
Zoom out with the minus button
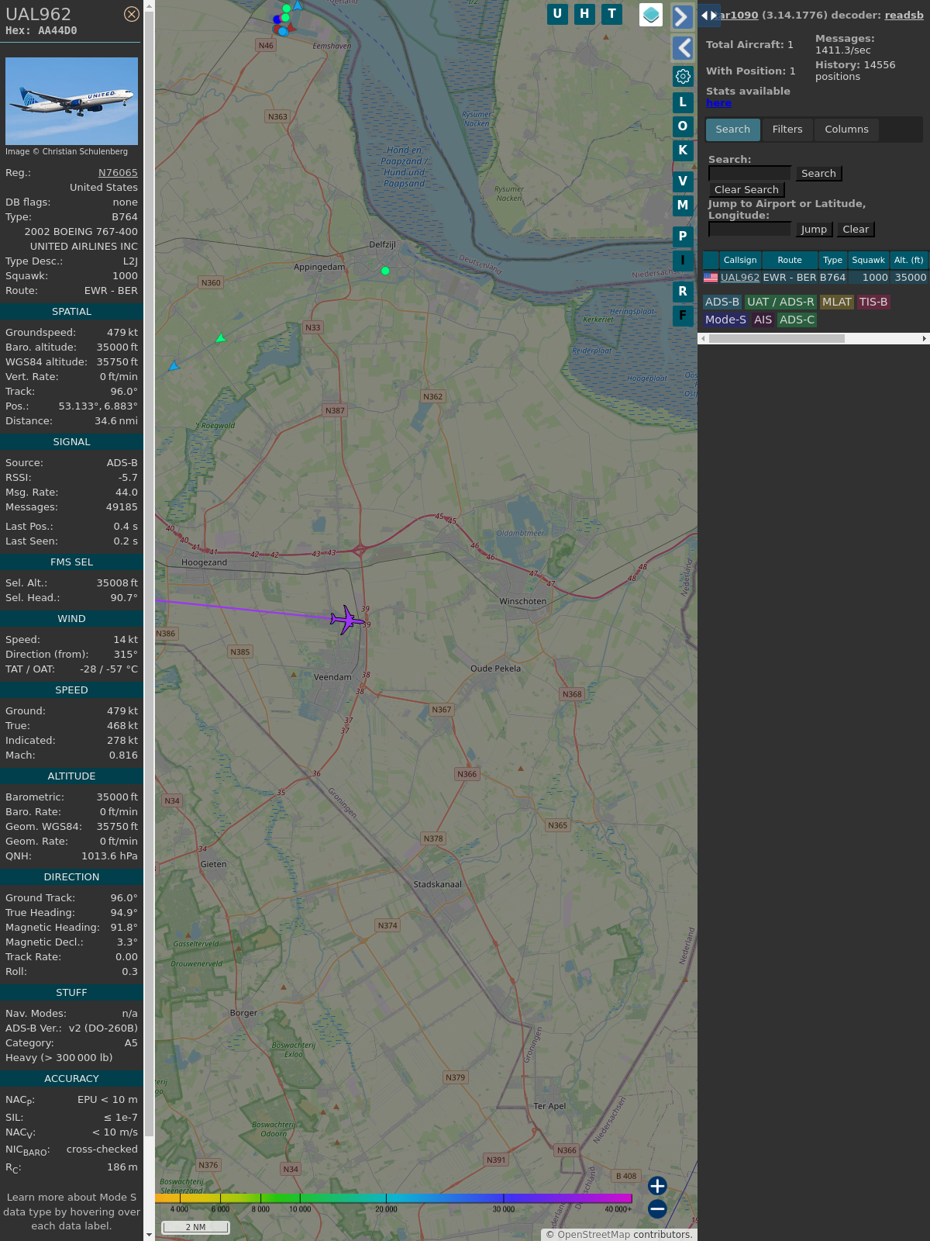[657, 1208]
